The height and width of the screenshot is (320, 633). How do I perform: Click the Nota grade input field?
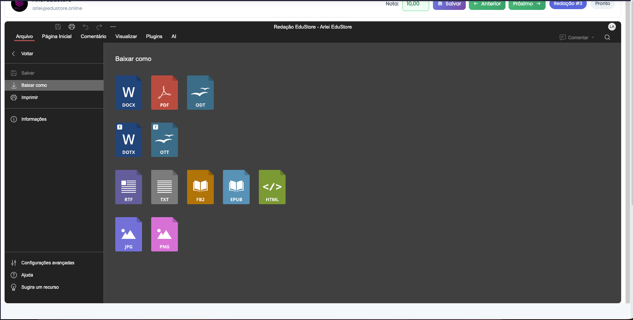pyautogui.click(x=415, y=4)
